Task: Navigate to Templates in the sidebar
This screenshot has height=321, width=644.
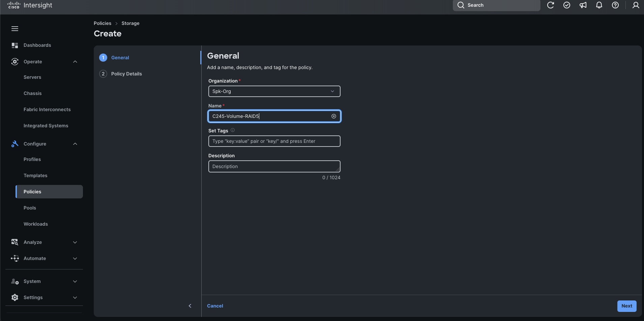Action: pyautogui.click(x=36, y=175)
